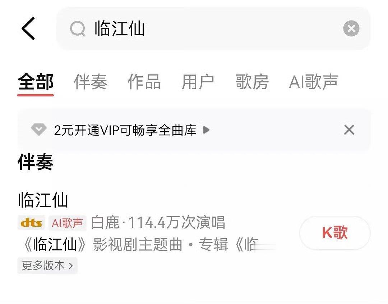The image size is (388, 304).
Task: Switch to the 伴奏 tab
Action: (x=90, y=82)
